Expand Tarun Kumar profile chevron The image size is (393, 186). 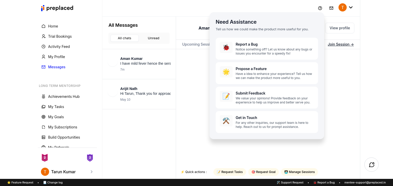click(x=92, y=172)
